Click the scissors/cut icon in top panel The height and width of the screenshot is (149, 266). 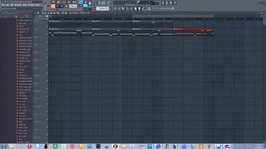coord(167,3)
